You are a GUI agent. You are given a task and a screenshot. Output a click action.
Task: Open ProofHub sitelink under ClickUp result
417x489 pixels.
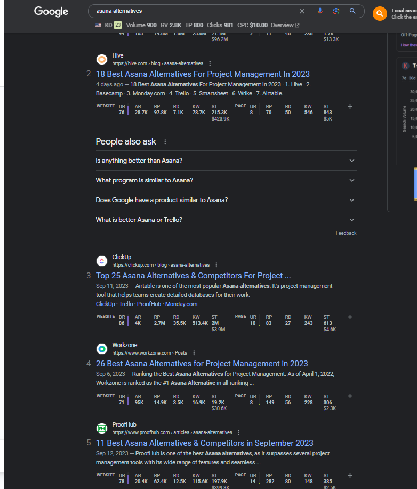[149, 304]
